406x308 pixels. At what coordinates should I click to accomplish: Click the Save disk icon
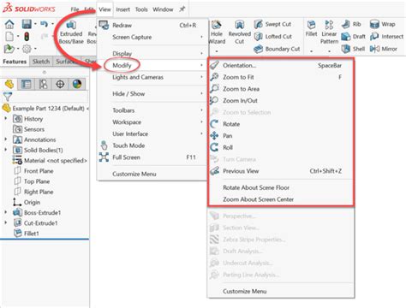click(27, 24)
